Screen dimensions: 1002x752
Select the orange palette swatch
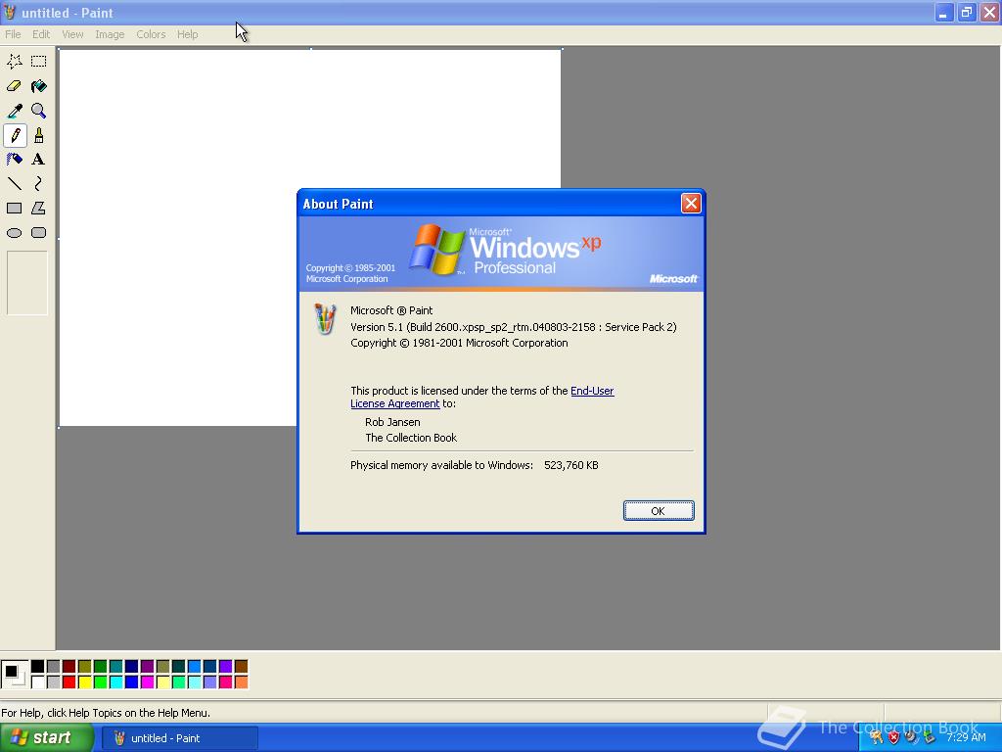[x=241, y=682]
